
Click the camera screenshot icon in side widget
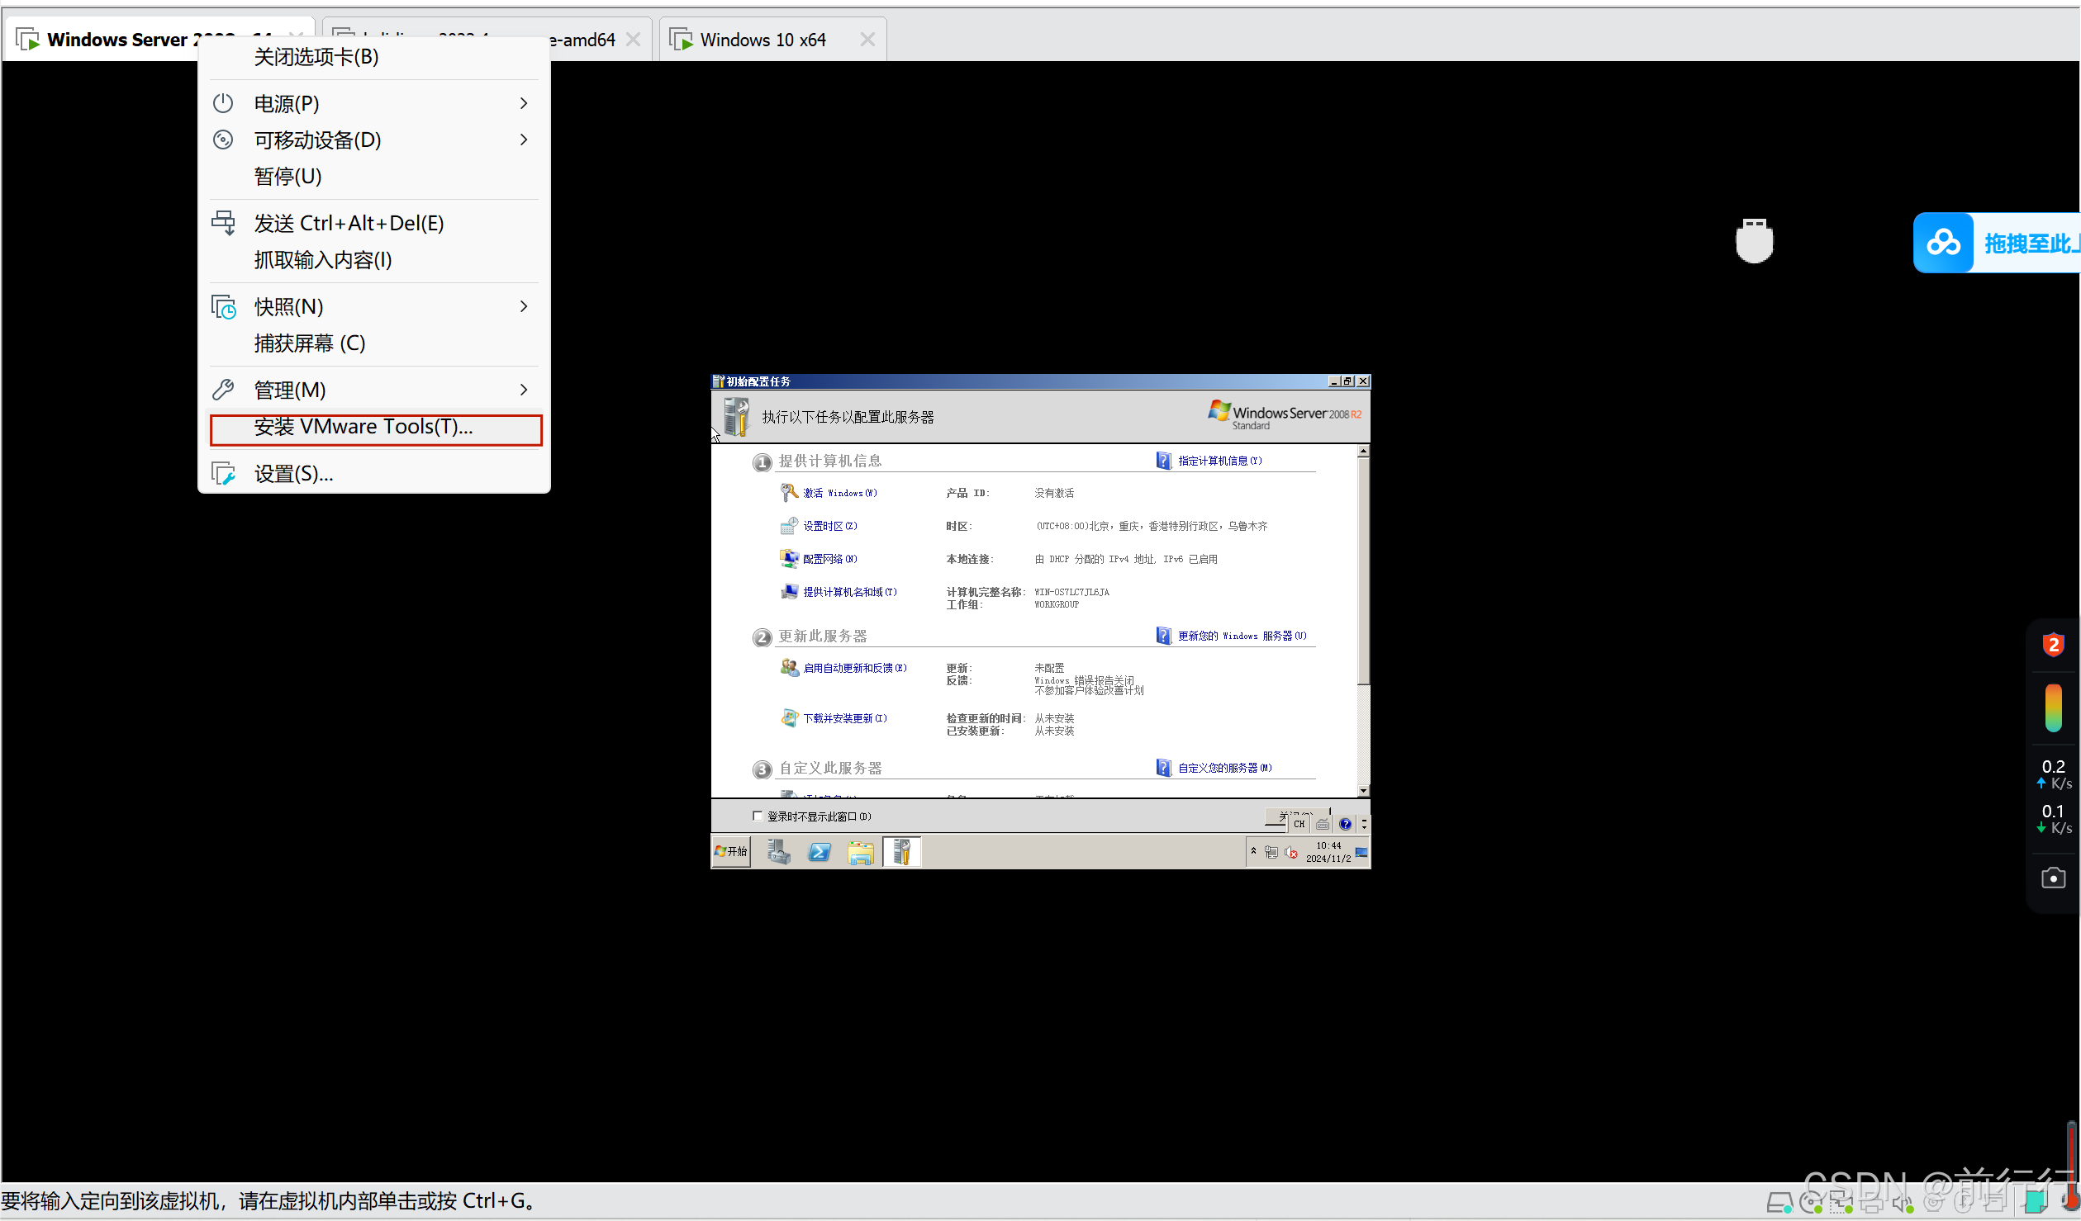click(x=2052, y=878)
